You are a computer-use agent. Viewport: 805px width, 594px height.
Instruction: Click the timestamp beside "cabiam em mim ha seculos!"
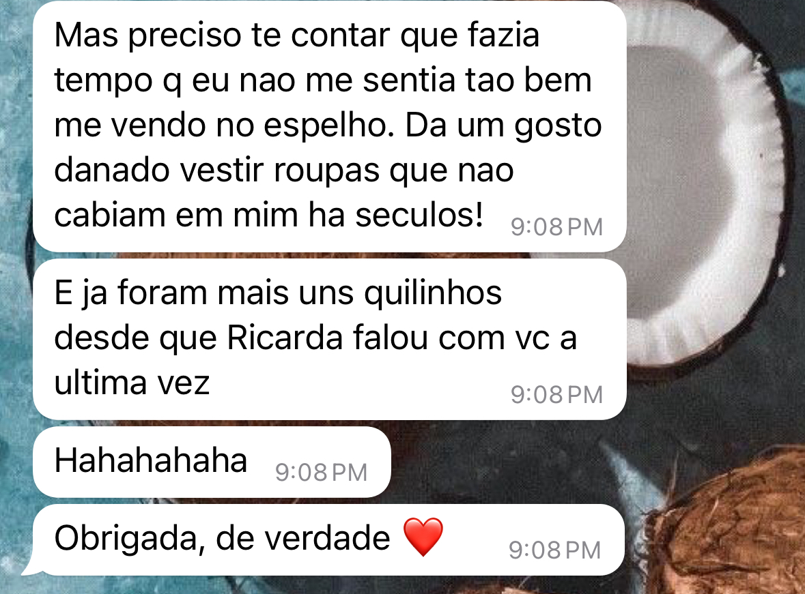point(556,227)
